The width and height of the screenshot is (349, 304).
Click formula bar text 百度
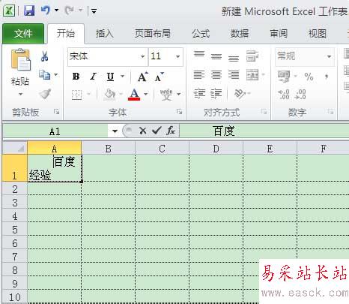click(224, 131)
